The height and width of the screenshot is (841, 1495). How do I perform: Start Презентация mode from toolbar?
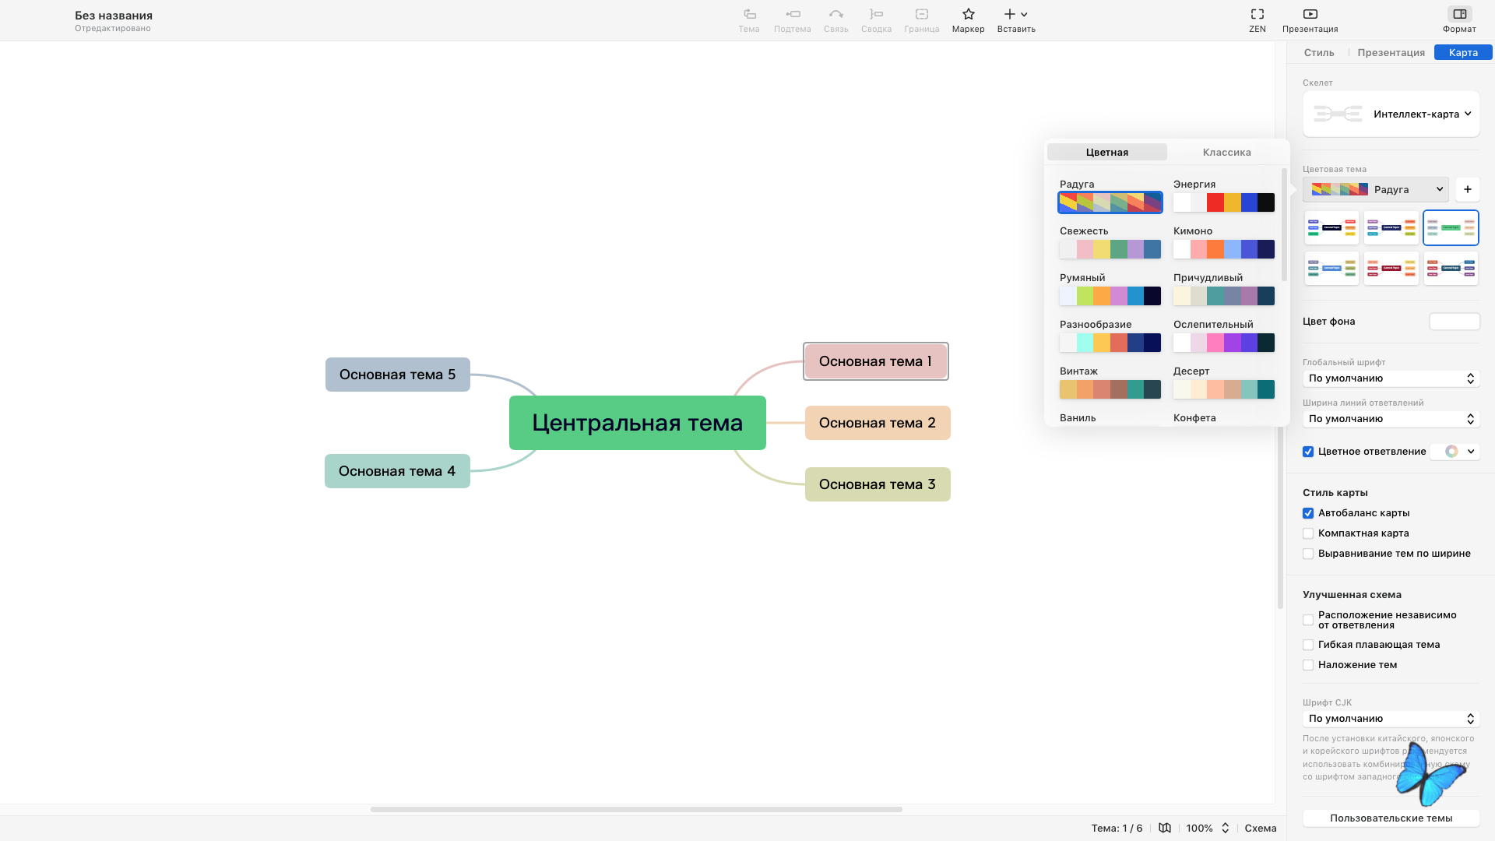coord(1310,15)
